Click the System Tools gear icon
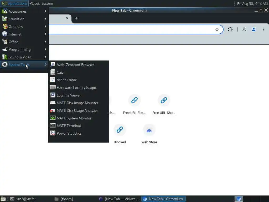Viewport: 269px width, 202px height. tap(5, 64)
